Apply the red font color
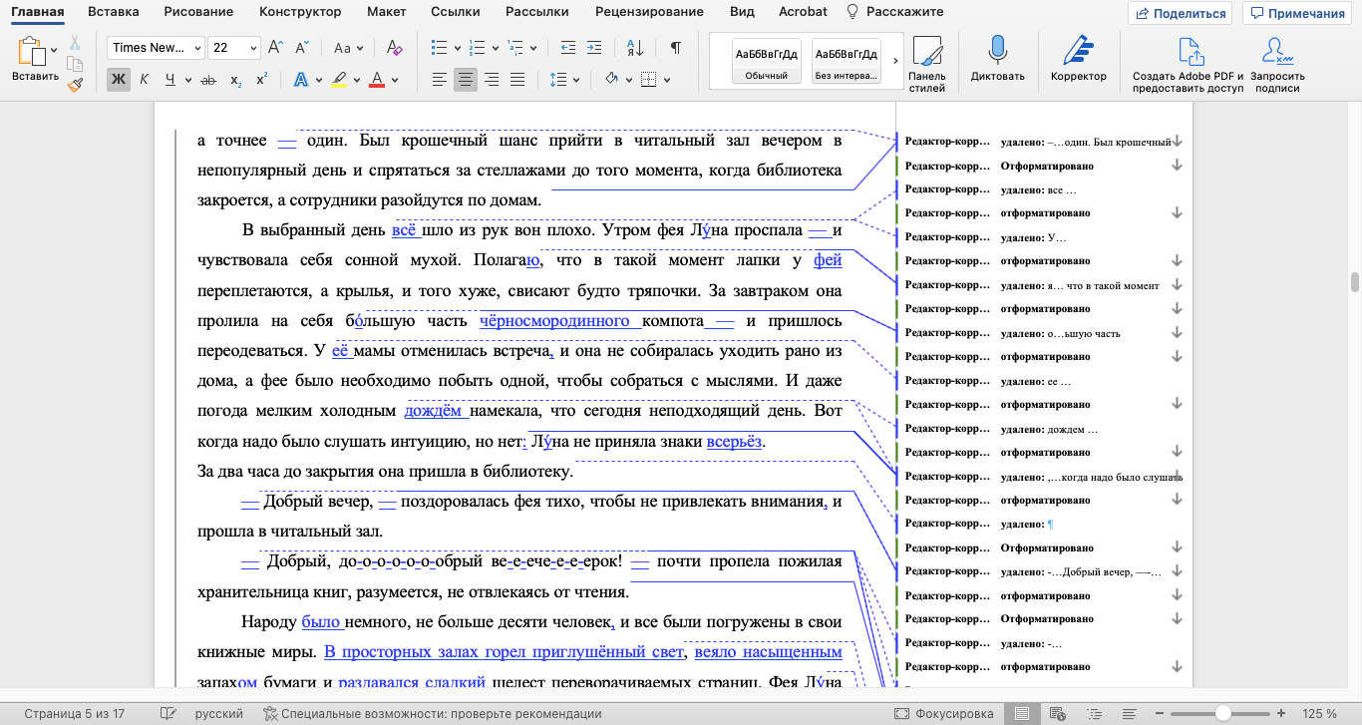The image size is (1362, 725). coord(377,80)
